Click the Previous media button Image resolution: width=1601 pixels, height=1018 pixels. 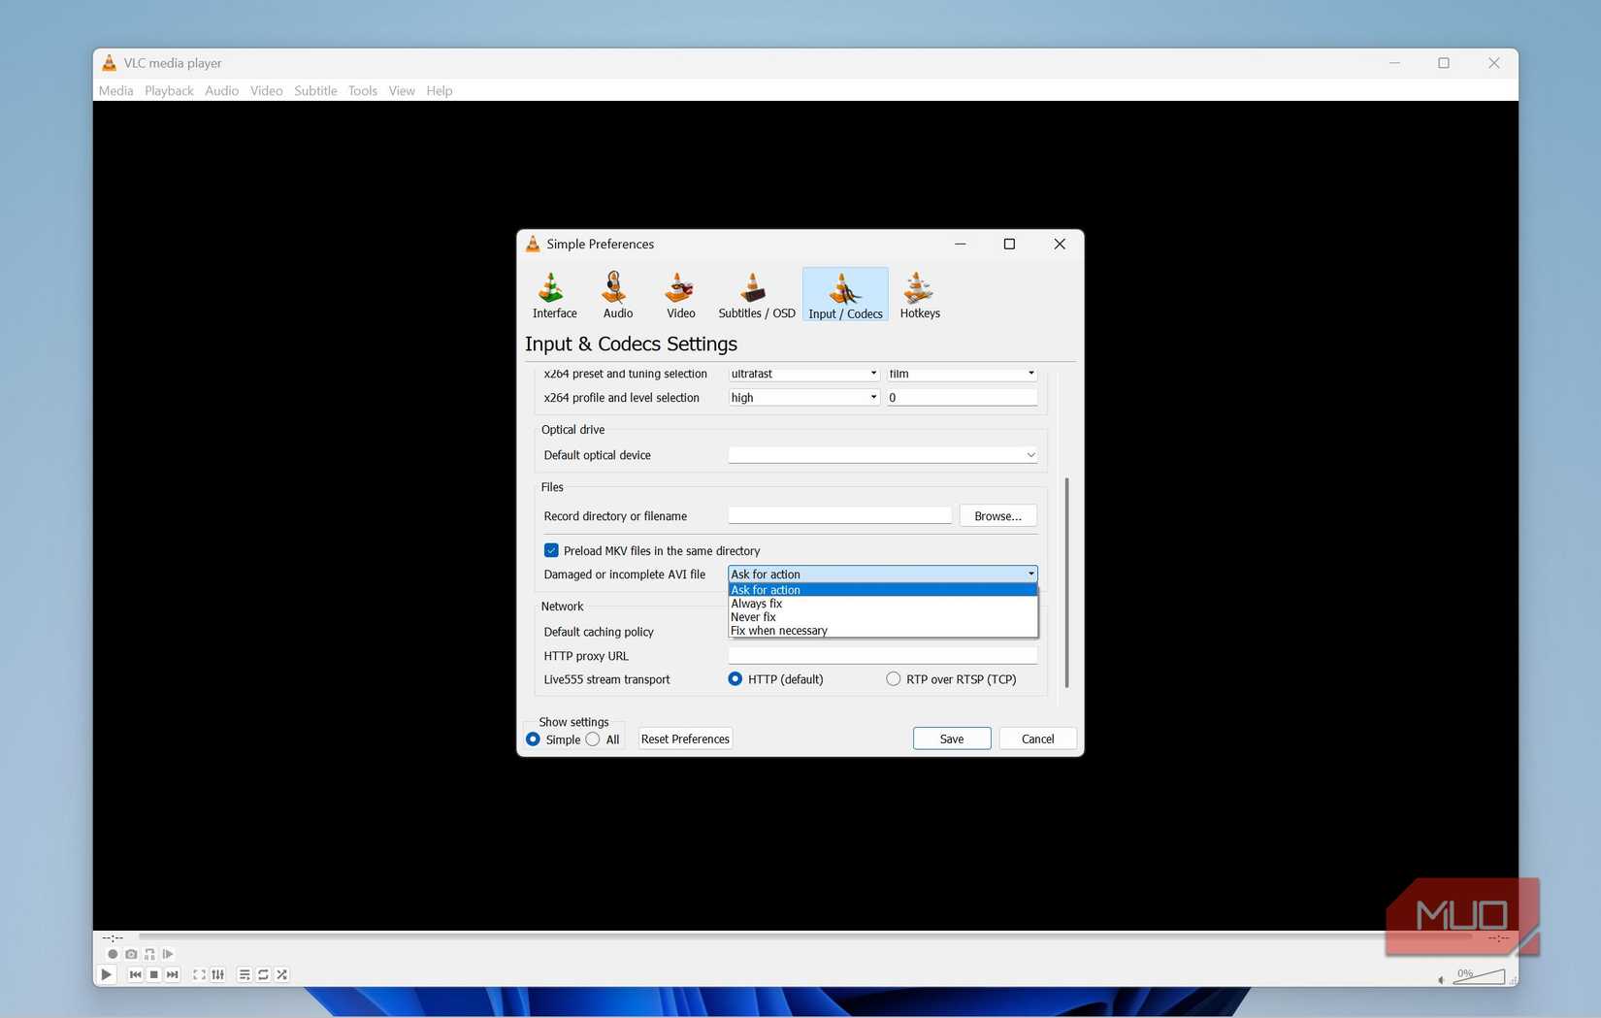click(x=135, y=974)
